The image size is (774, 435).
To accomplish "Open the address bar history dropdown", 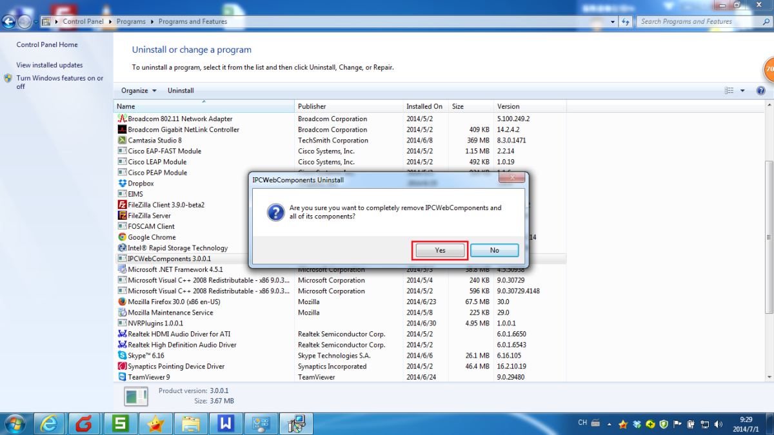I will pos(611,21).
